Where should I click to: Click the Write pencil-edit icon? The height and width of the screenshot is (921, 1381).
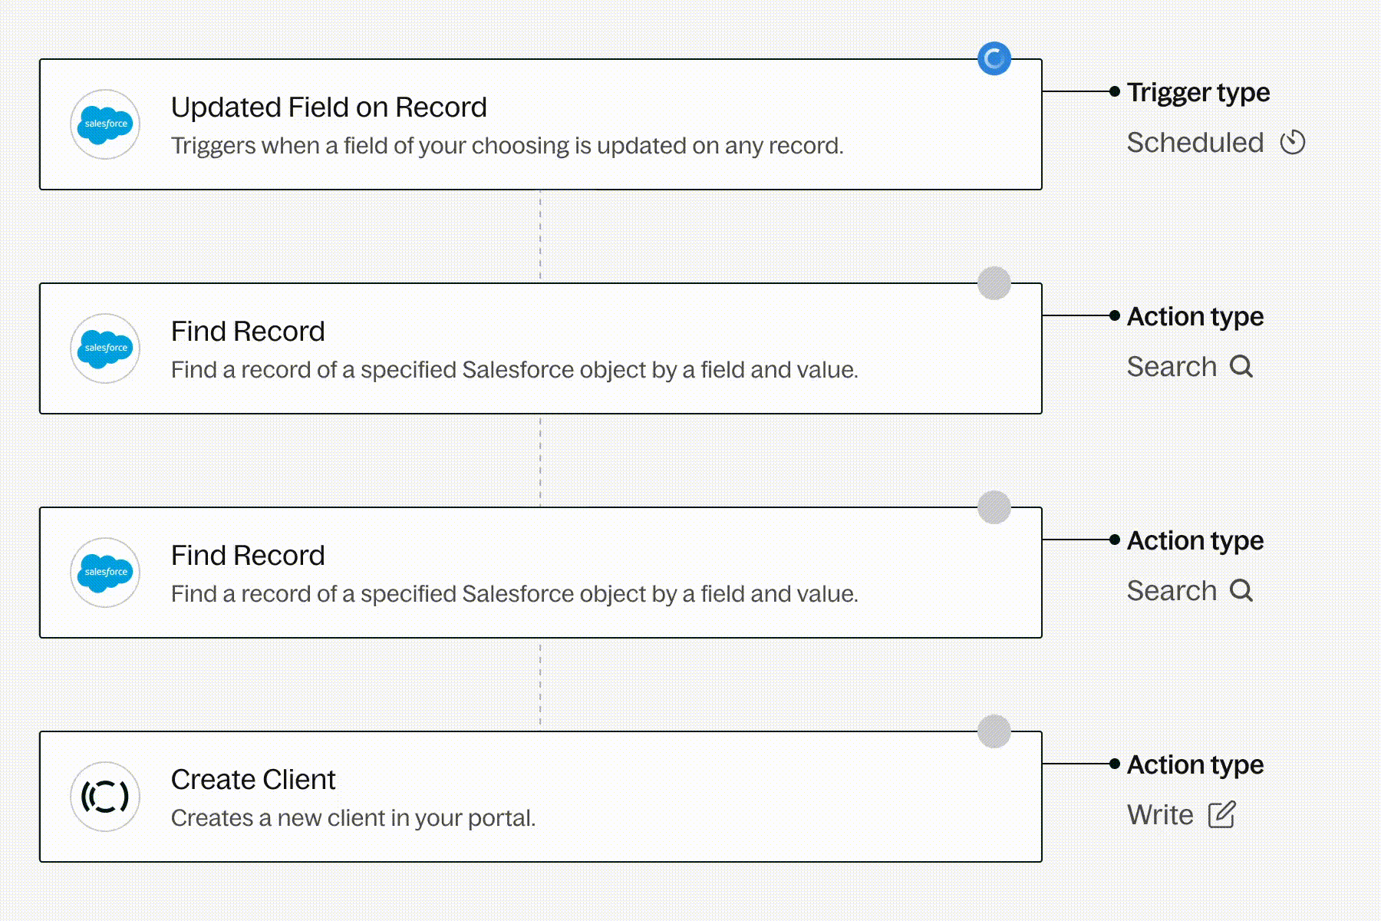[x=1221, y=815]
